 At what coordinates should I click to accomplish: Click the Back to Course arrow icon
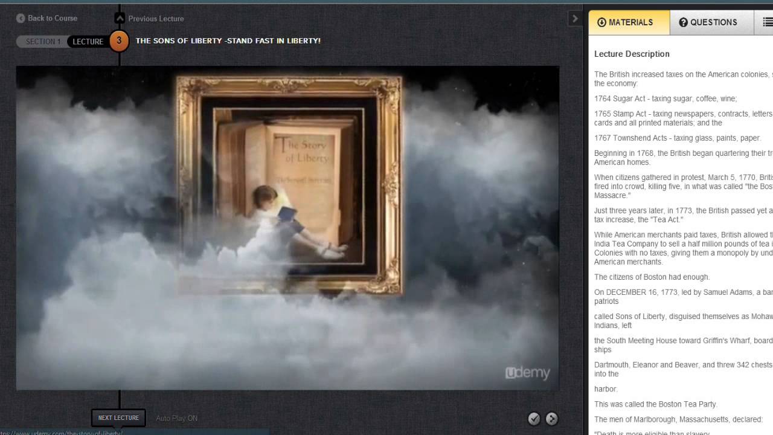coord(21,18)
